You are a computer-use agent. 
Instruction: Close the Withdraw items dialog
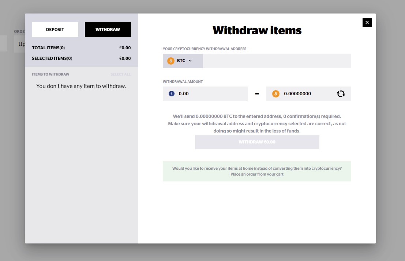click(367, 23)
